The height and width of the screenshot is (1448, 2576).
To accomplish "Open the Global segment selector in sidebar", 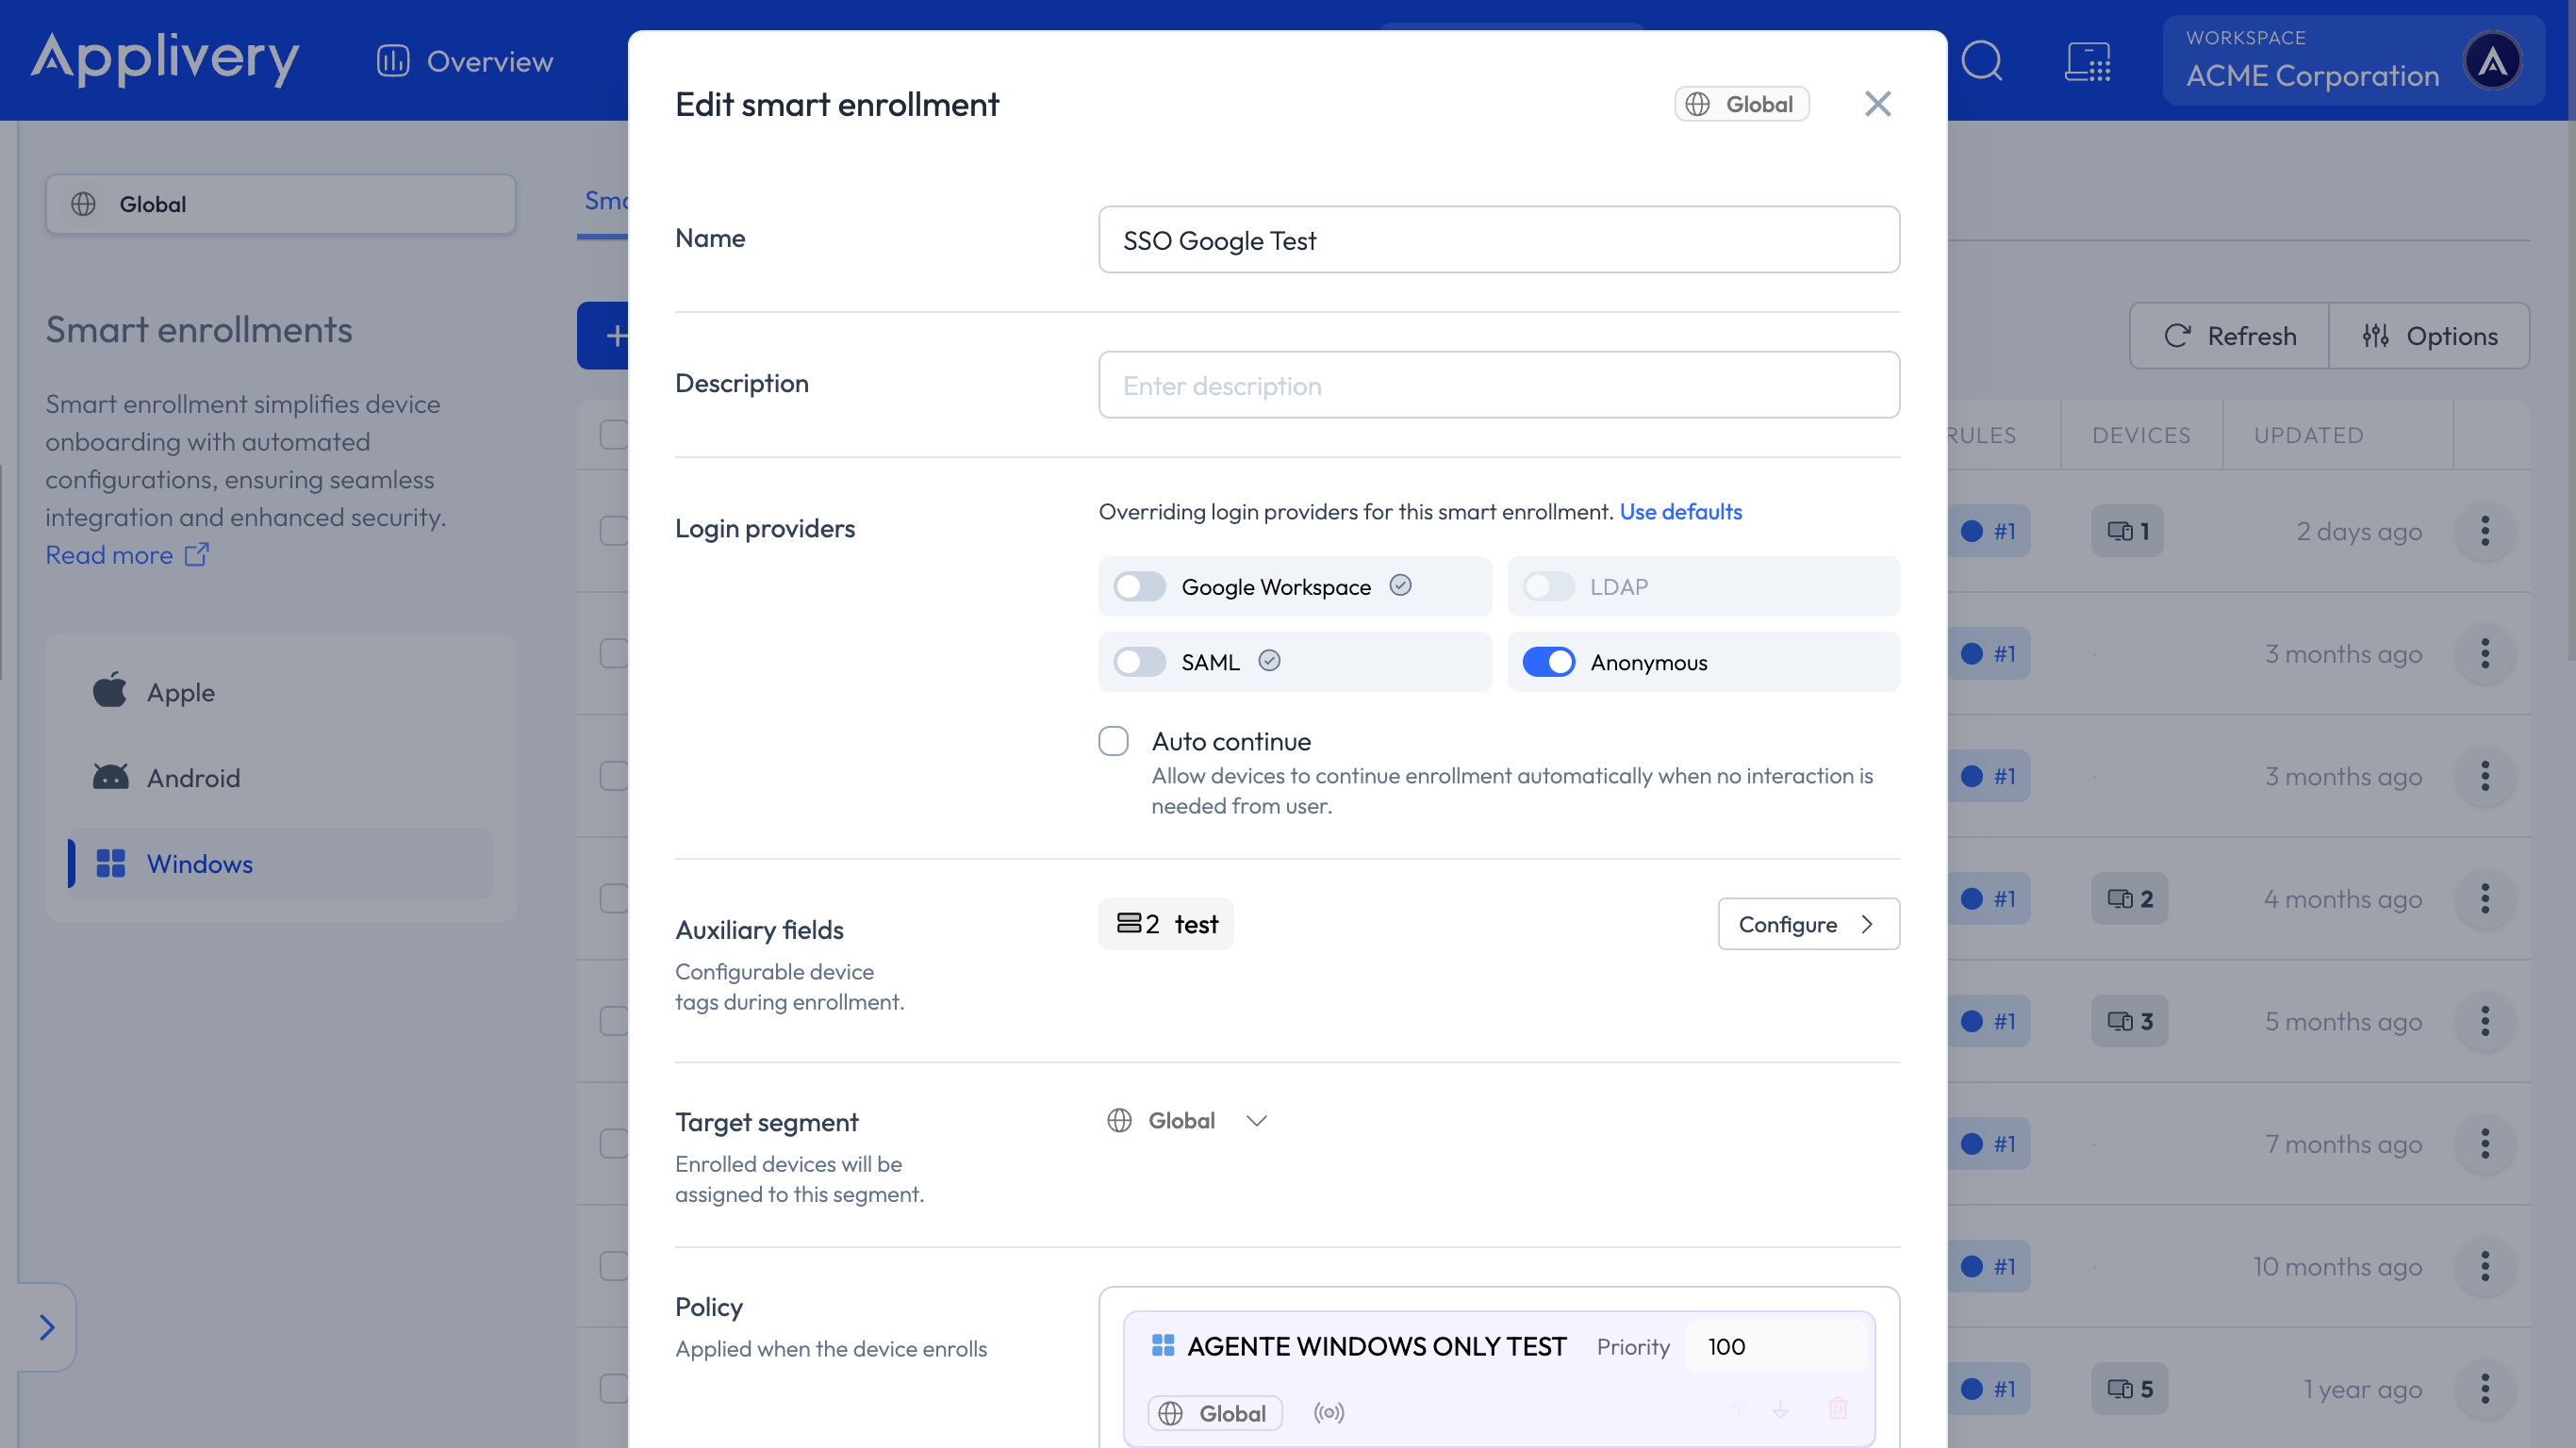I will 280,204.
